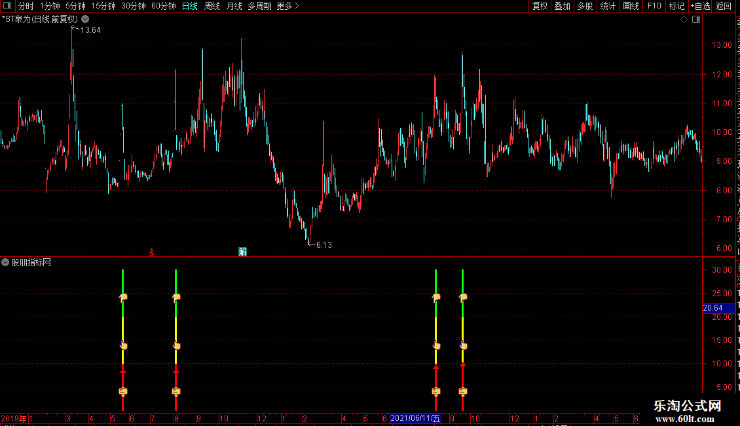Click red arrow on August 2021 signal
The height and width of the screenshot is (426, 740).
pyautogui.click(x=436, y=368)
